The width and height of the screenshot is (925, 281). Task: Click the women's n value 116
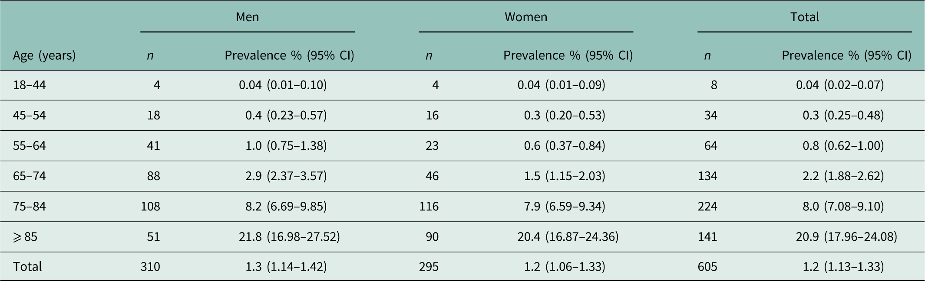pyautogui.click(x=429, y=206)
